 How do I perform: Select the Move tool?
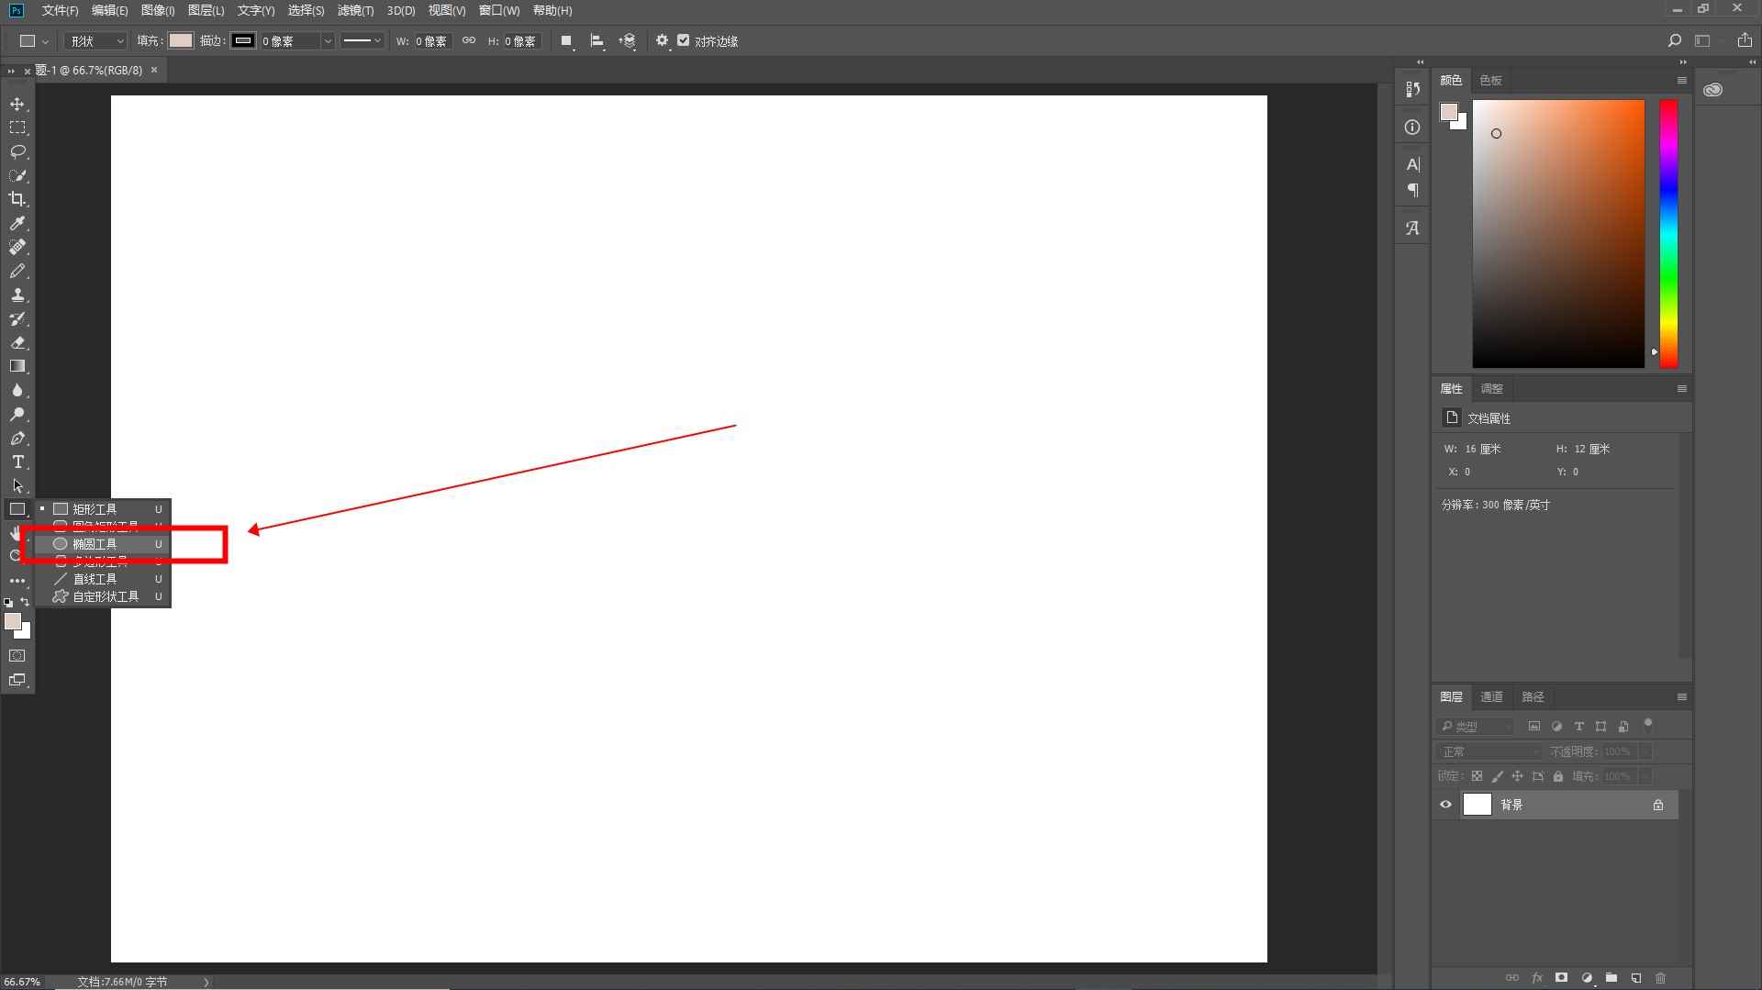(x=17, y=104)
